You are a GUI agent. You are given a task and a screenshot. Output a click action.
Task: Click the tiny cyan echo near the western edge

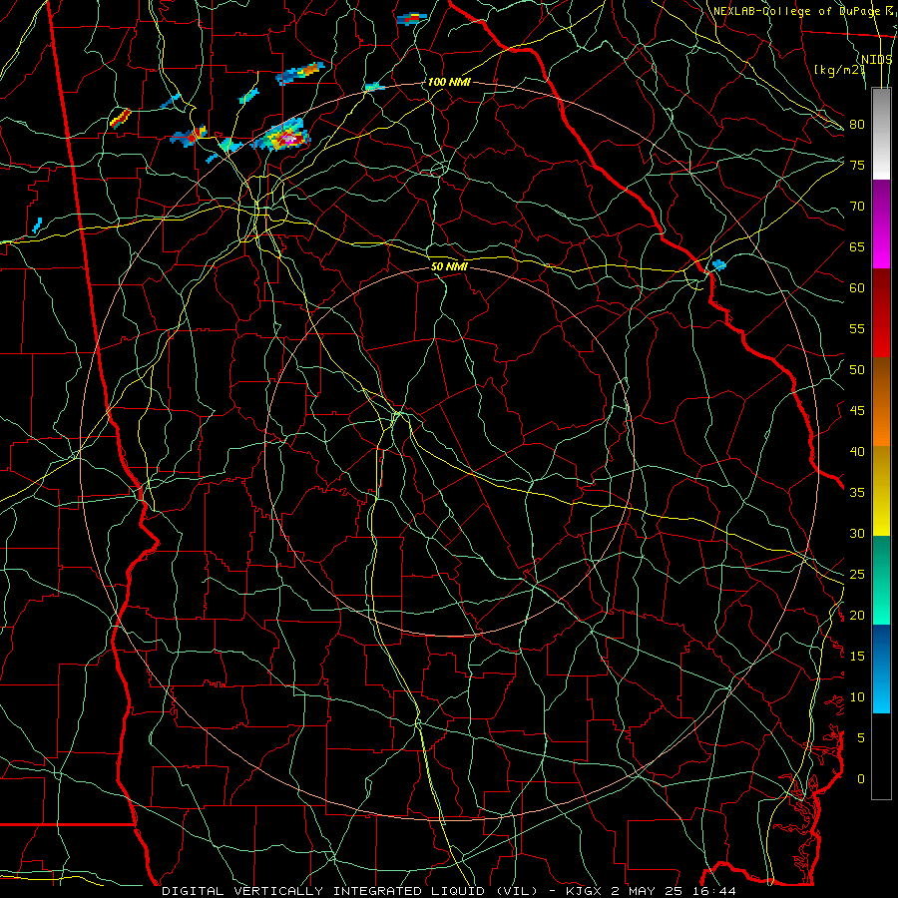pyautogui.click(x=37, y=225)
